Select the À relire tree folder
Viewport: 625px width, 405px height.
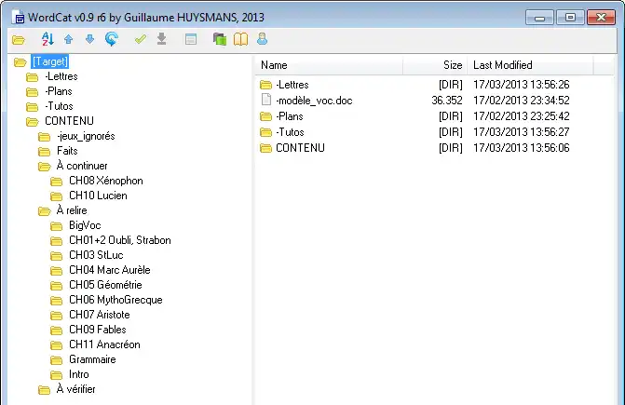pyautogui.click(x=72, y=210)
